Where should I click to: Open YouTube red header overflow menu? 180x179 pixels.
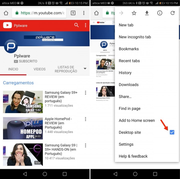coord(85,25)
